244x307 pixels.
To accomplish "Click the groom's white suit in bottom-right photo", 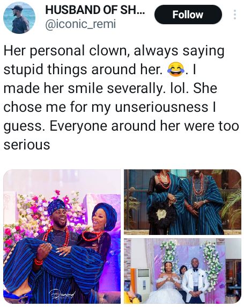I will pos(195,283).
